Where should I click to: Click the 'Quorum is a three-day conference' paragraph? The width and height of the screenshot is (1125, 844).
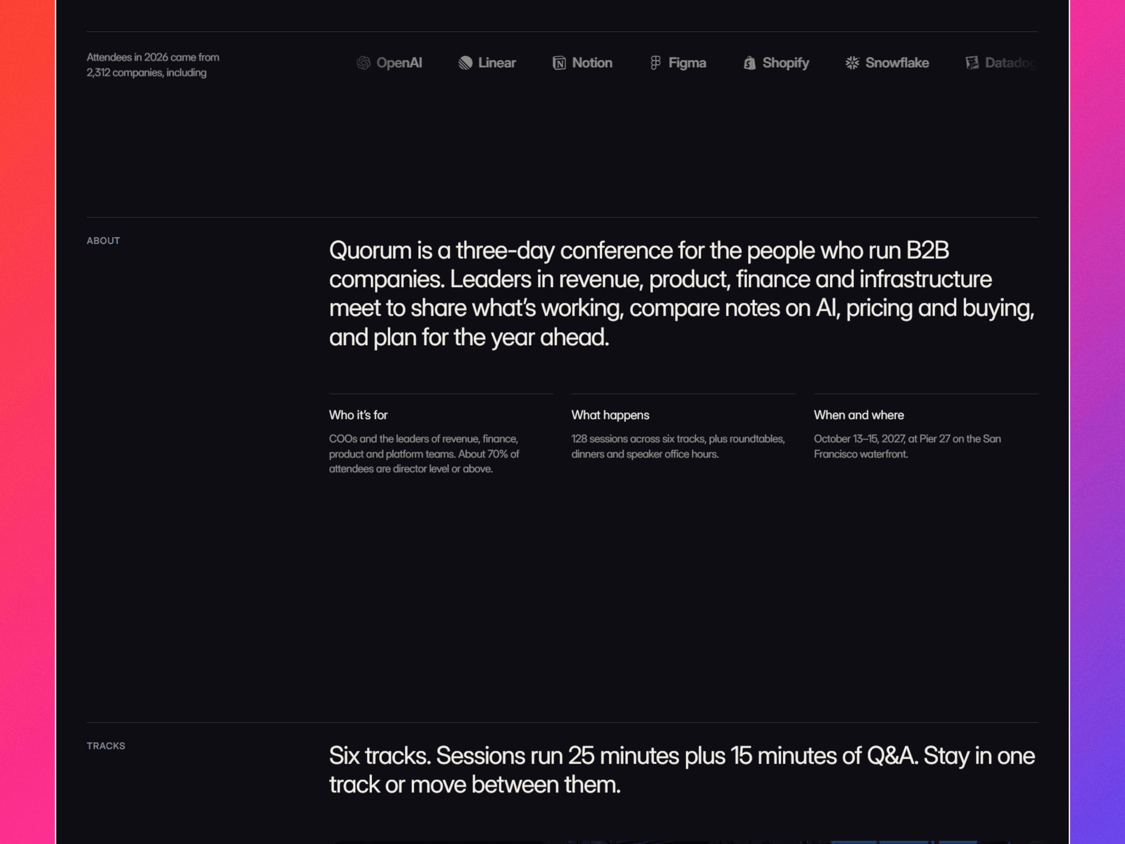tap(682, 294)
